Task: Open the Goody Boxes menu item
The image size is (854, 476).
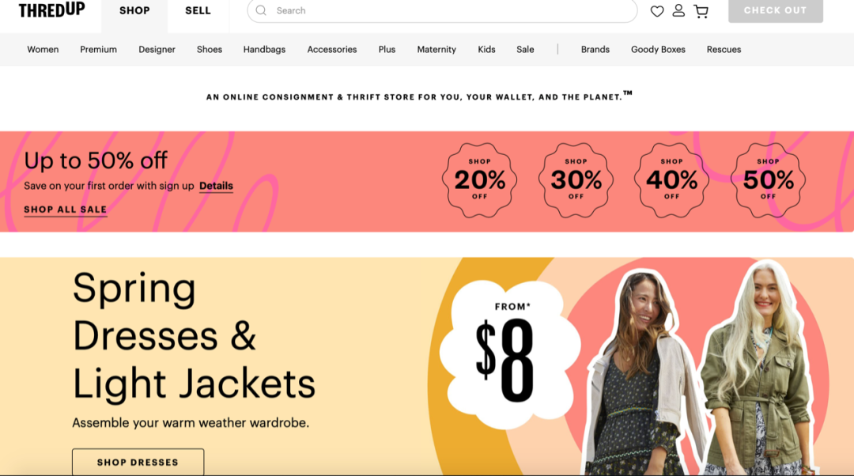Action: coord(658,50)
